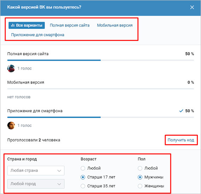Image resolution: width=201 pixels, height=194 pixels.
Task: Open the Любая страна country selector
Action: [x=36, y=171]
